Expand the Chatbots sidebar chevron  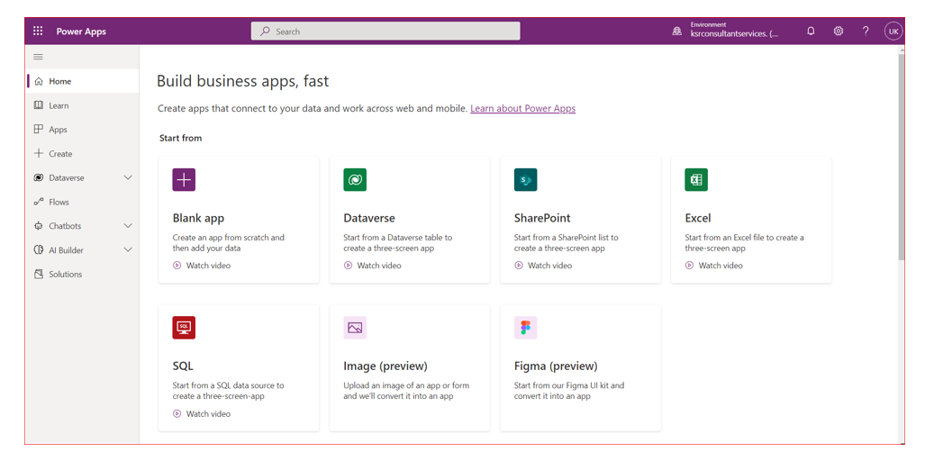pyautogui.click(x=128, y=226)
